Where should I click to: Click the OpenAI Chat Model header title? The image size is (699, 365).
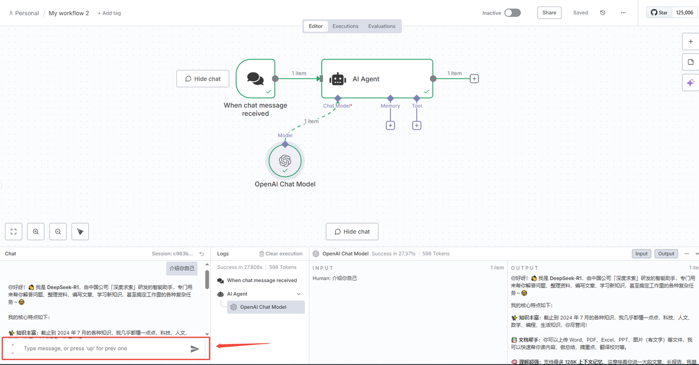pyautogui.click(x=345, y=254)
